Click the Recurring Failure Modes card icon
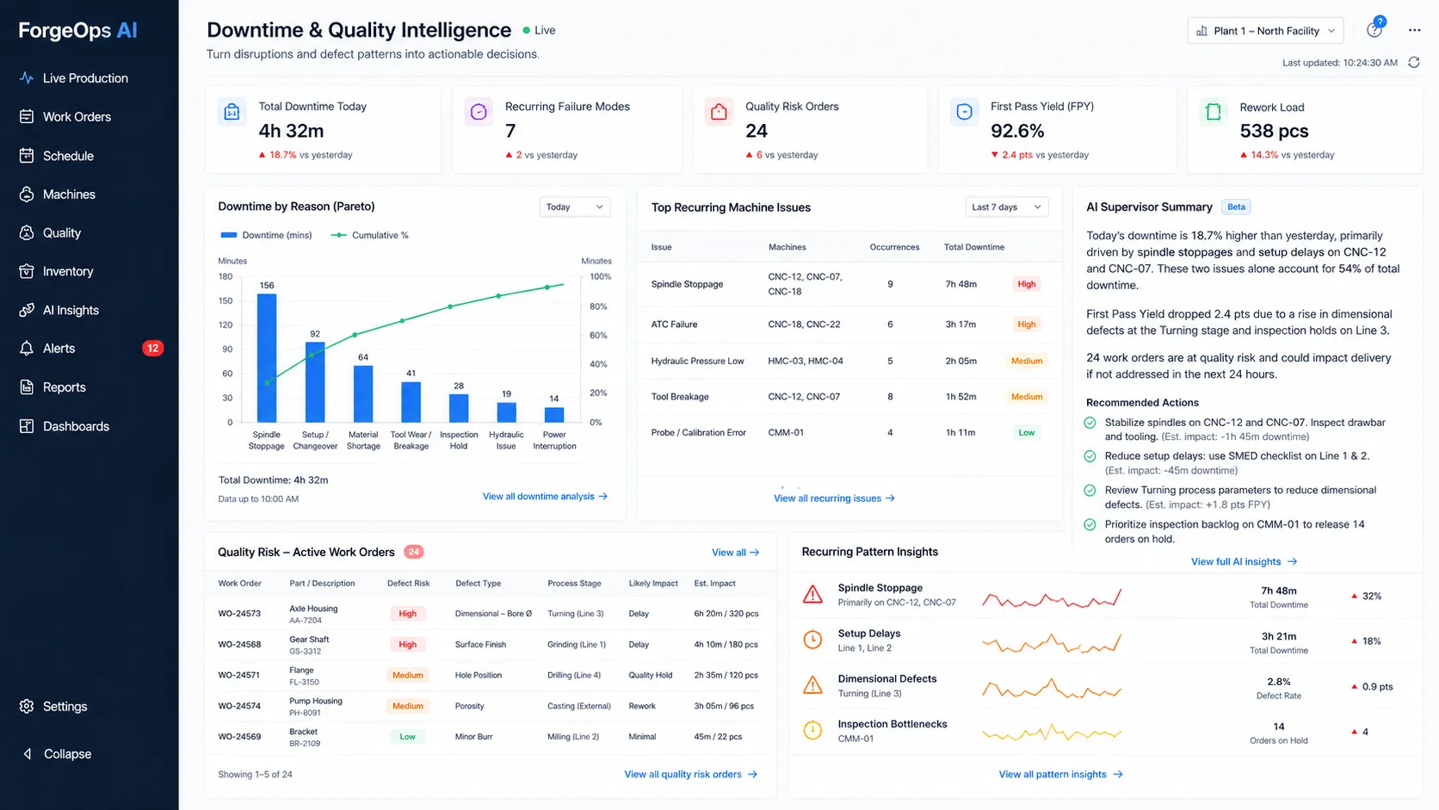The height and width of the screenshot is (810, 1439). [479, 112]
